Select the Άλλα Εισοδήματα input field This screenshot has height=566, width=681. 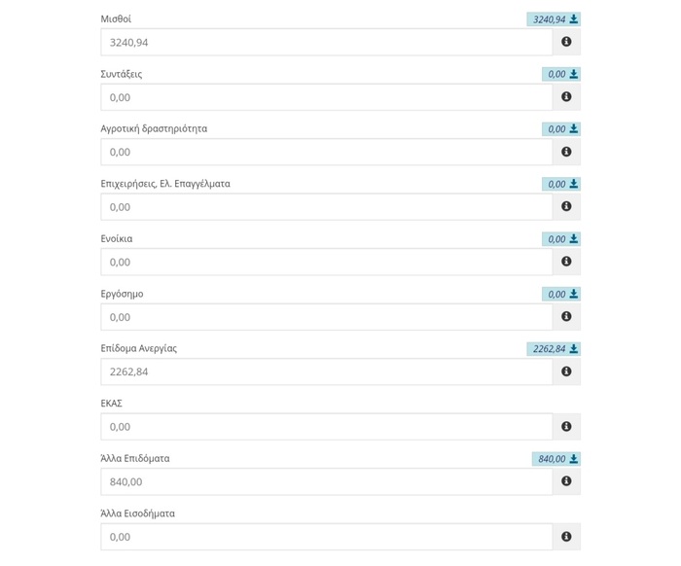pyautogui.click(x=326, y=536)
